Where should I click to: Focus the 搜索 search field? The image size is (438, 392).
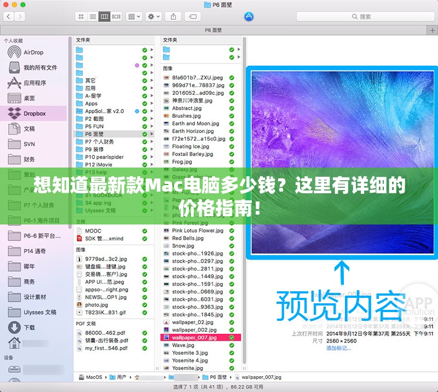click(x=365, y=17)
